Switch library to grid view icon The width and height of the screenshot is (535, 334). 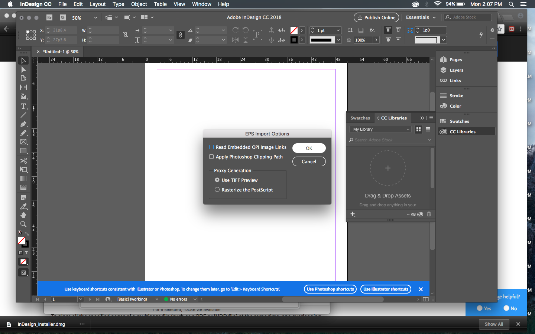[419, 129]
